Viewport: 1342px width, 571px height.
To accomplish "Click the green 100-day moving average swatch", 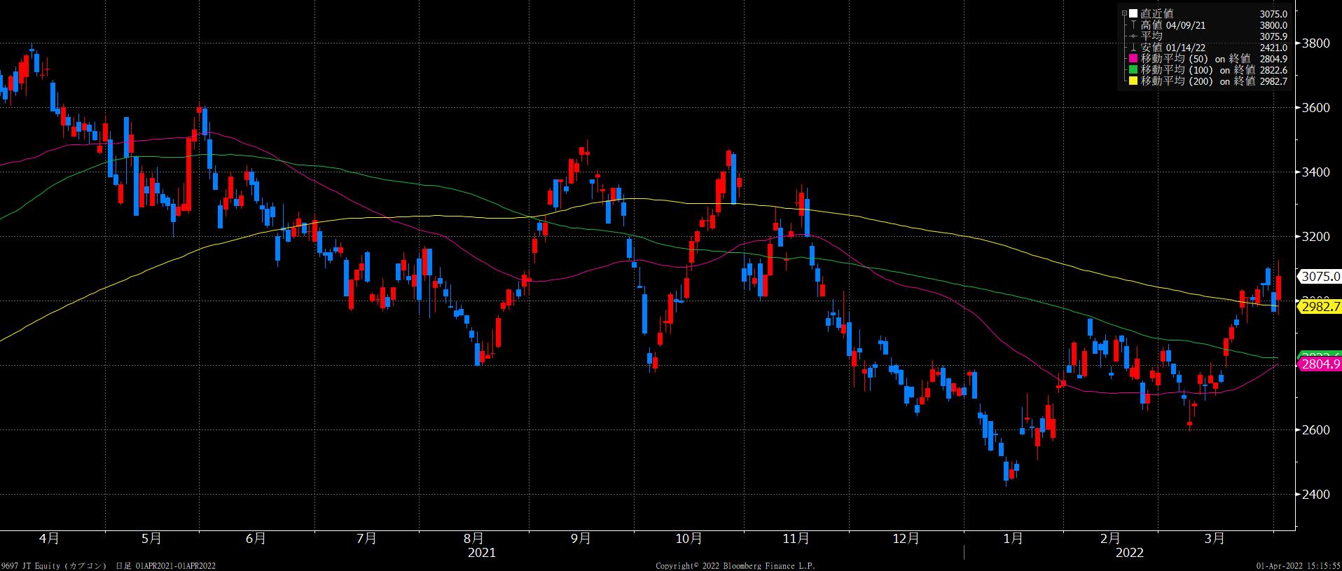I will [1135, 70].
